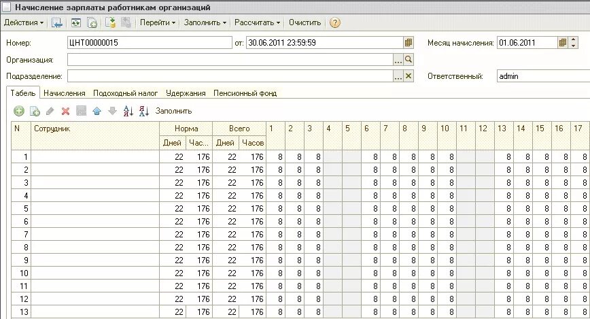Open the Рассчитать dropdown menu
Image resolution: width=590 pixels, height=319 pixels.
257,22
